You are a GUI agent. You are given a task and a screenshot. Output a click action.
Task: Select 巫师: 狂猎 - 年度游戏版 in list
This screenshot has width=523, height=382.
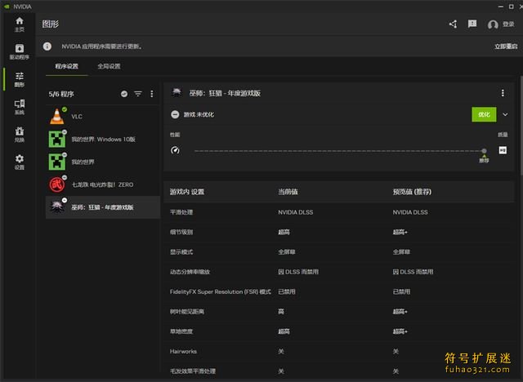coord(103,207)
